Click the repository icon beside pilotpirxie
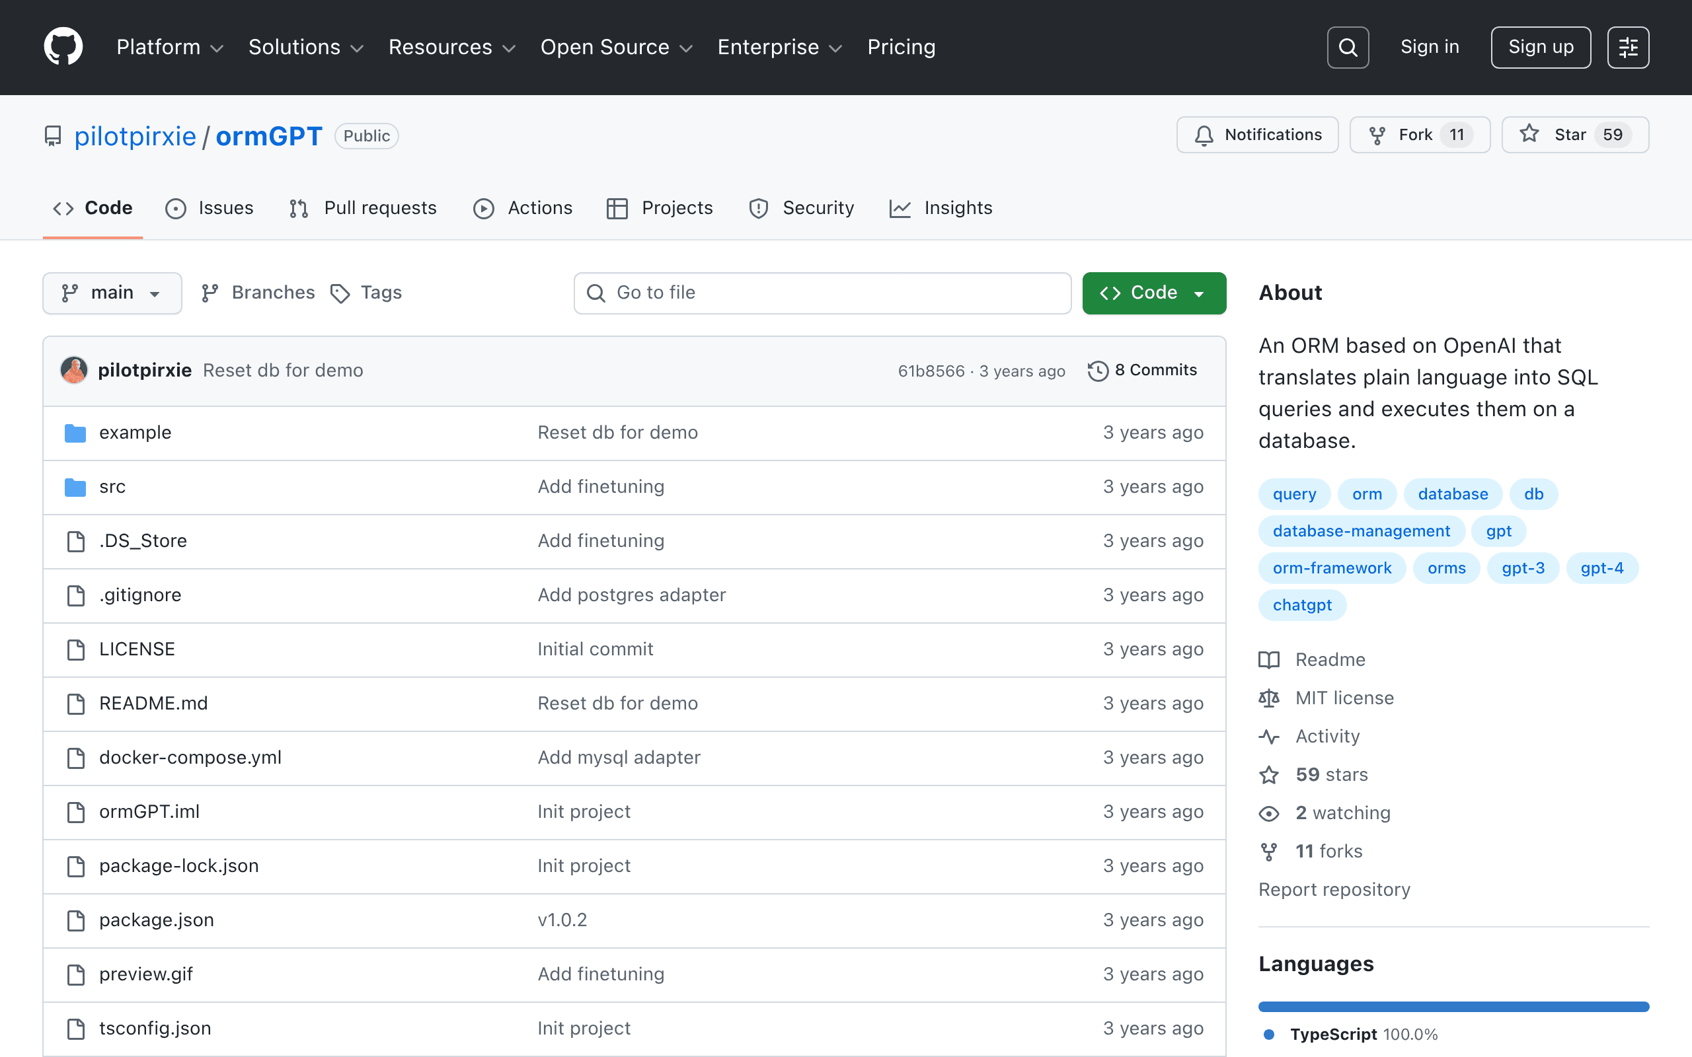Viewport: 1692px width, 1057px height. pyautogui.click(x=53, y=135)
